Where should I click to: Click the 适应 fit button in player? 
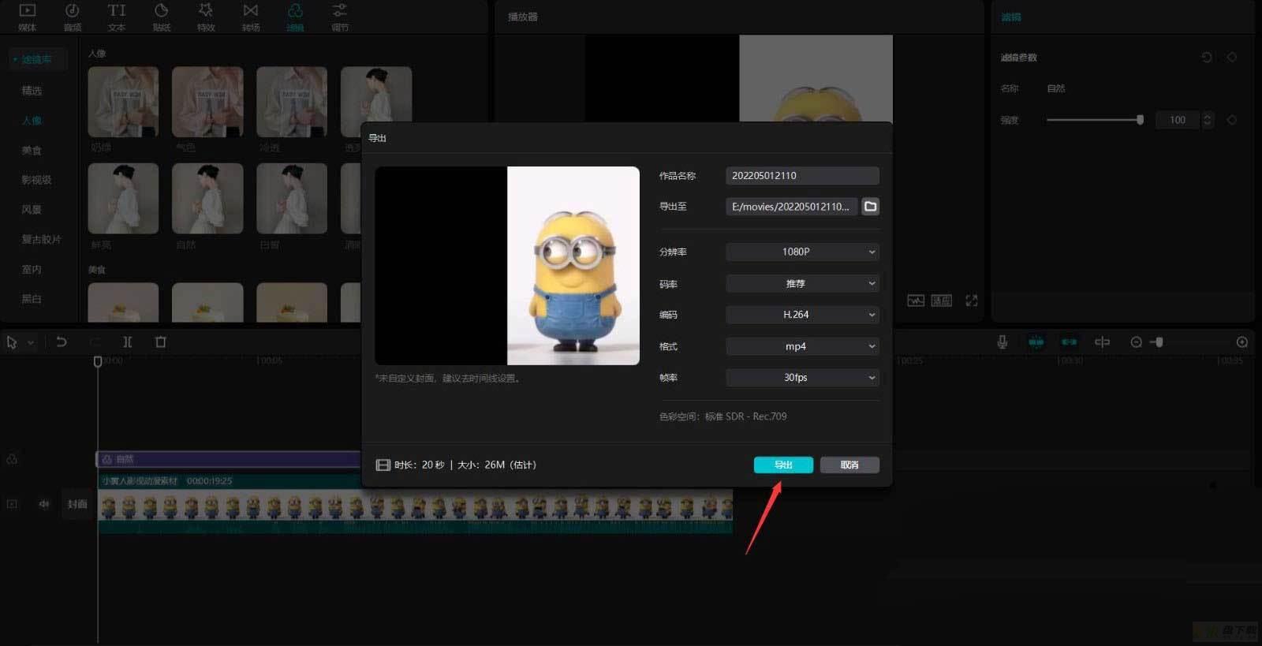coord(941,301)
